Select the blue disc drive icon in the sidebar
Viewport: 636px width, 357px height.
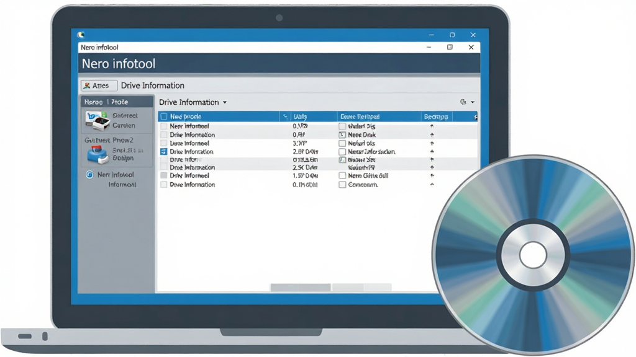98,154
